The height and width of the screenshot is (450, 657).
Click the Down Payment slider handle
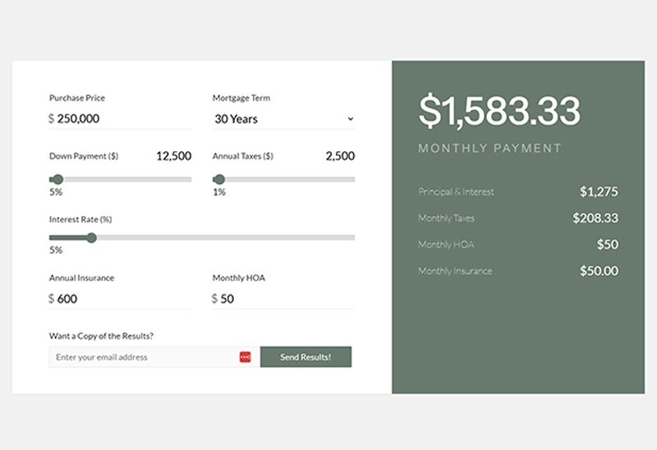point(57,179)
